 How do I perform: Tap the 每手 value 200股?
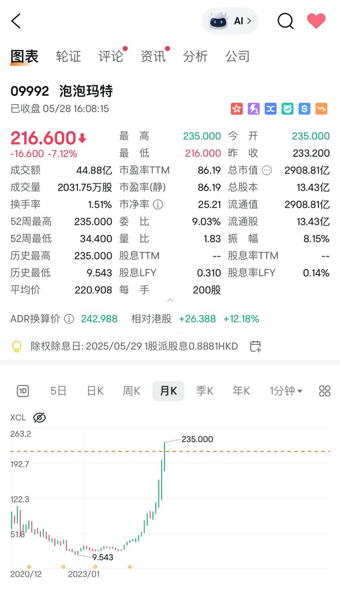[207, 290]
